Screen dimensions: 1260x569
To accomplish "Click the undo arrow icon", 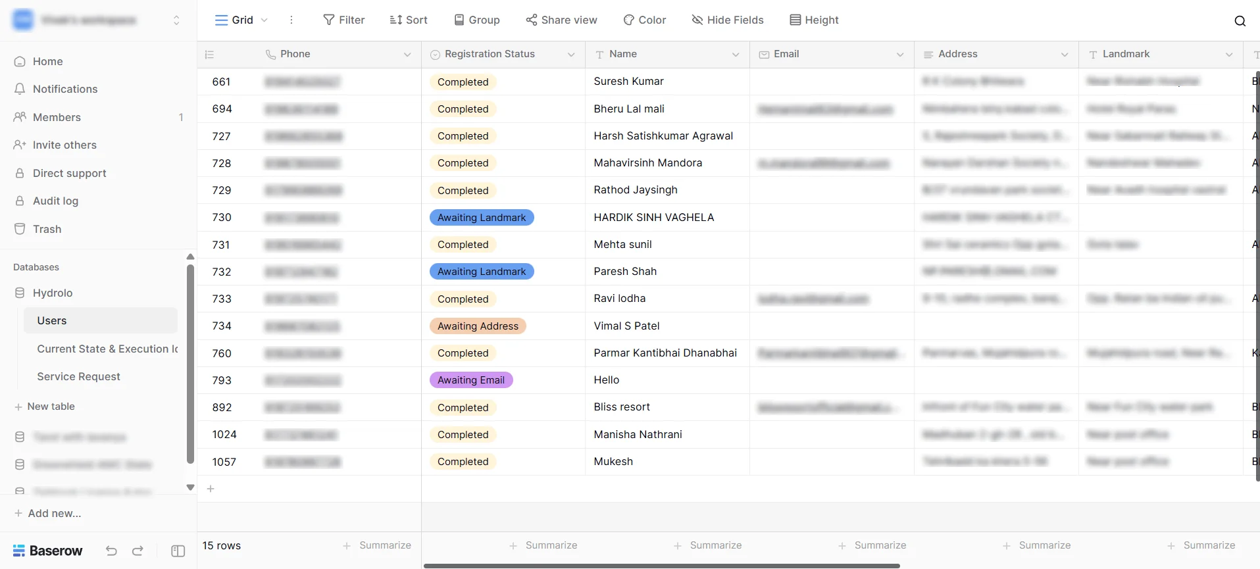I will point(111,551).
